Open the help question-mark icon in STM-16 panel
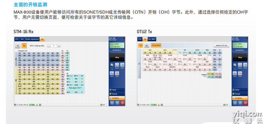The width and height of the screenshot is (263, 124). pos(117,103)
